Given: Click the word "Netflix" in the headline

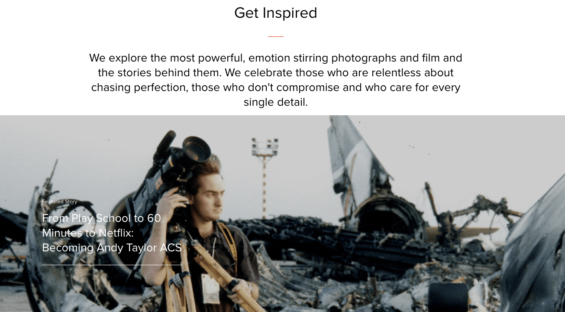Looking at the screenshot, I should [115, 233].
